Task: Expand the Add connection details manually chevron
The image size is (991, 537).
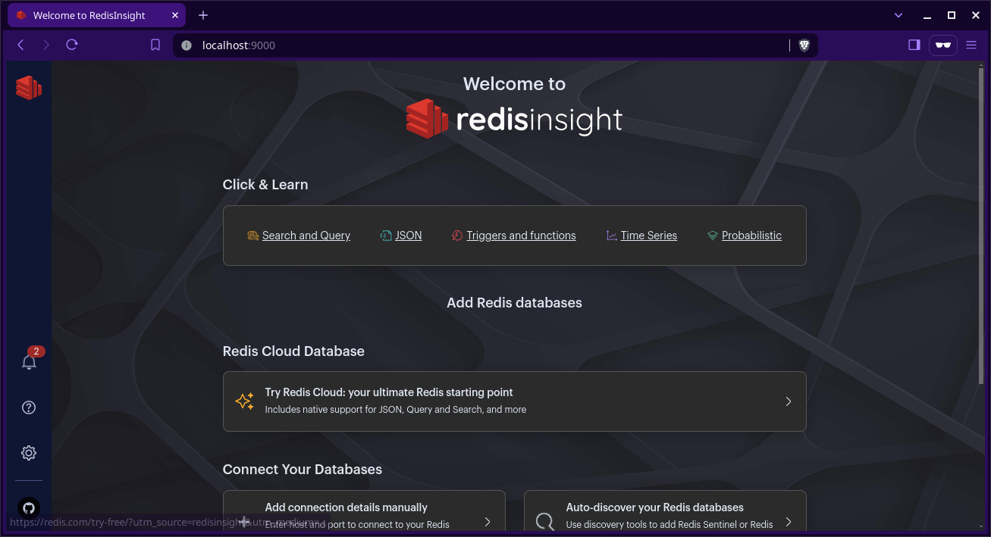Action: point(488,522)
